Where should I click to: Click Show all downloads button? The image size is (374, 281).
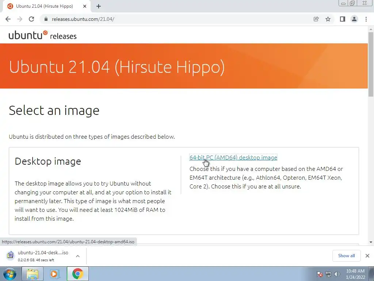346,256
